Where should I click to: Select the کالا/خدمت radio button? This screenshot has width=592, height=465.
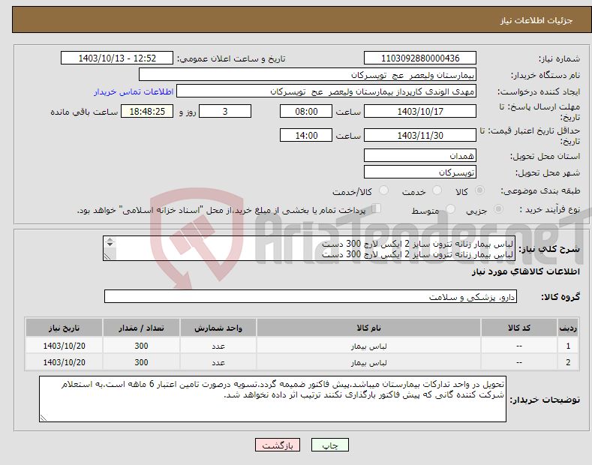click(x=383, y=190)
